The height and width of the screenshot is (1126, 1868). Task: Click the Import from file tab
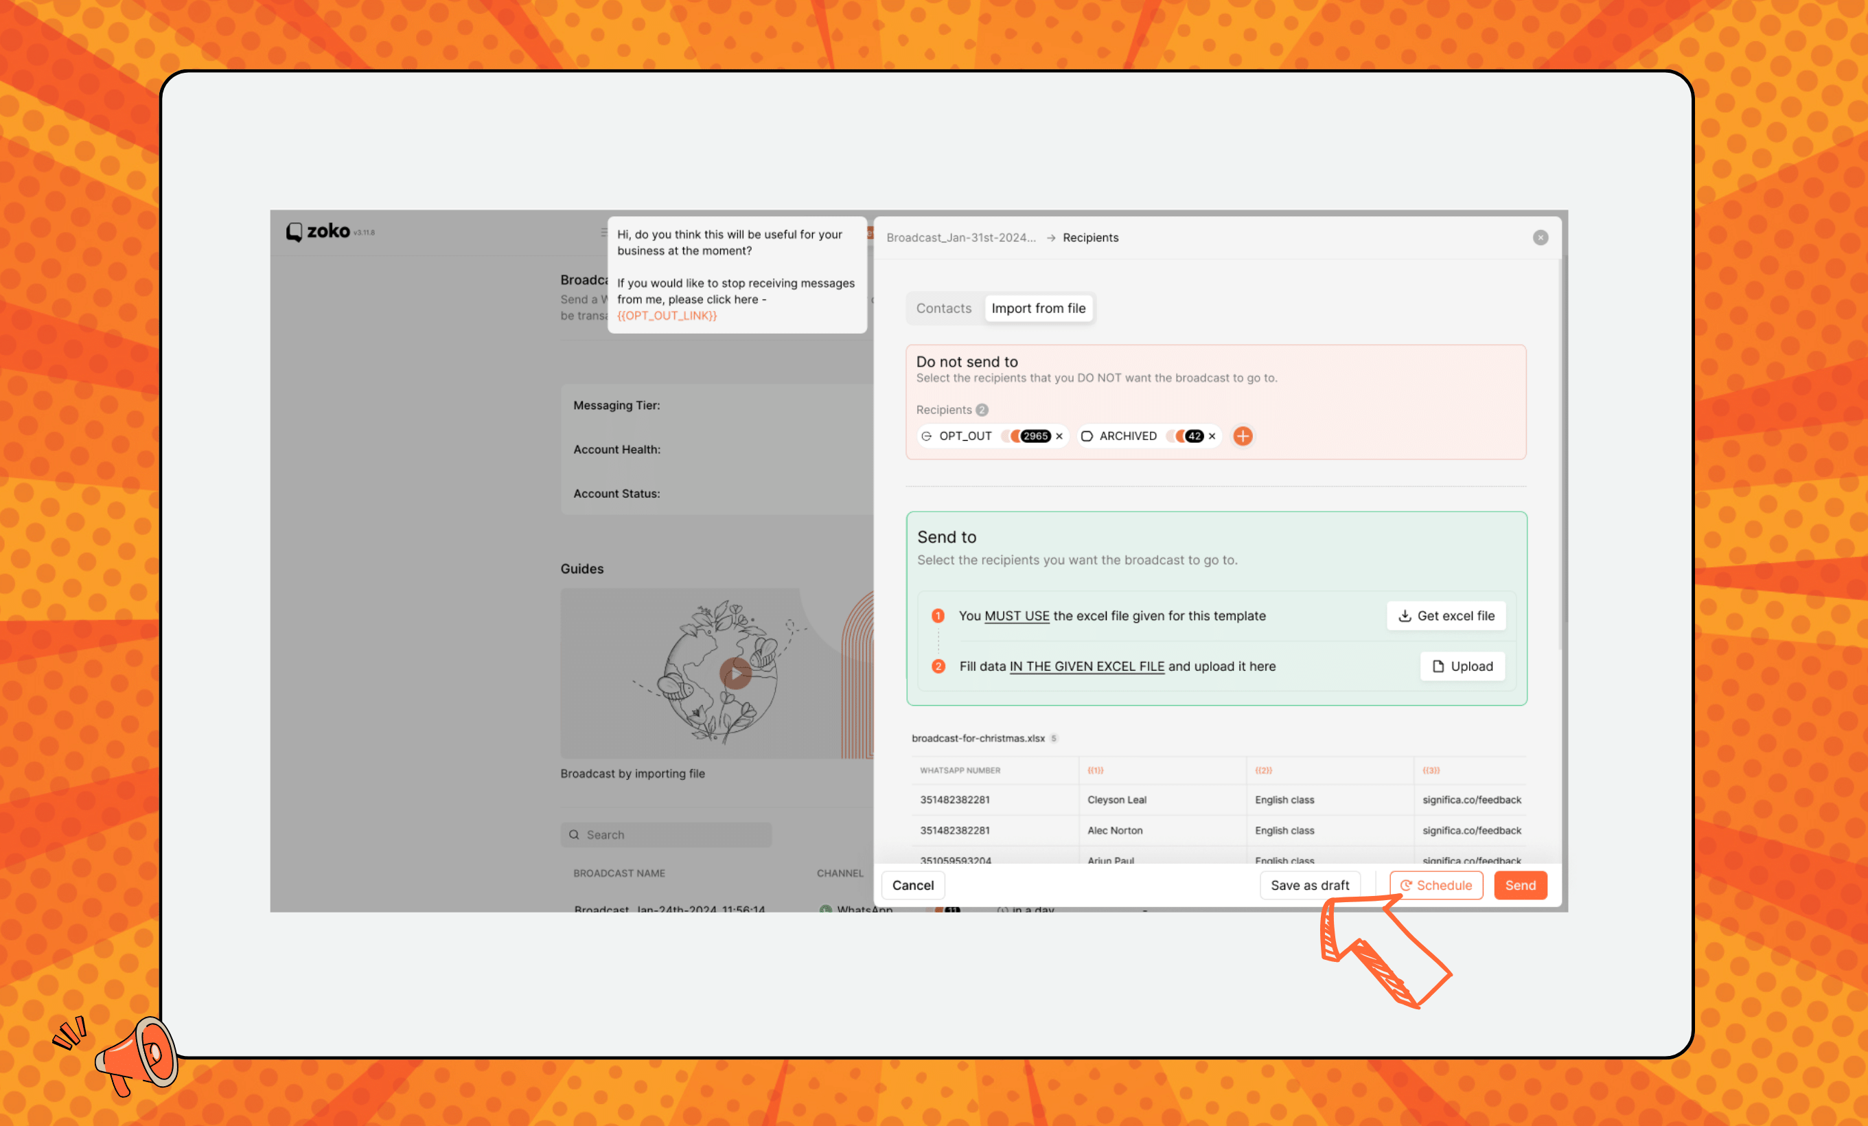click(1038, 308)
